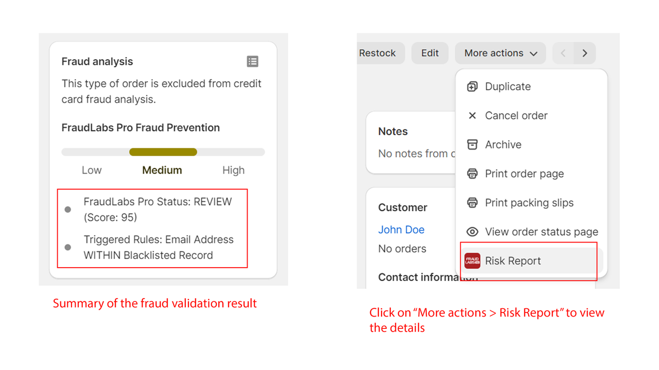This screenshot has height=370, width=659.
Task: Go to the previous order arrow
Action: coord(563,53)
